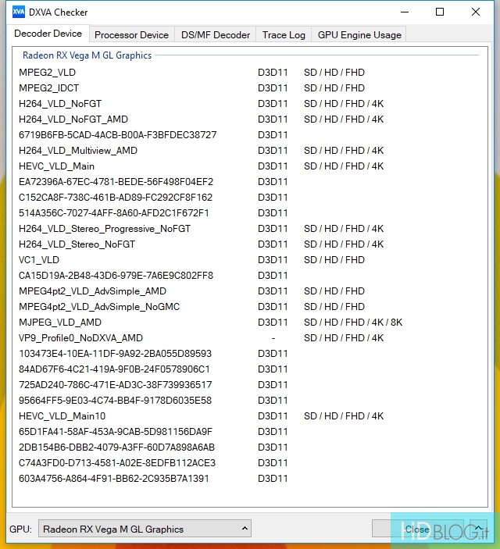Minimize the DXVA Checker window

[405, 12]
